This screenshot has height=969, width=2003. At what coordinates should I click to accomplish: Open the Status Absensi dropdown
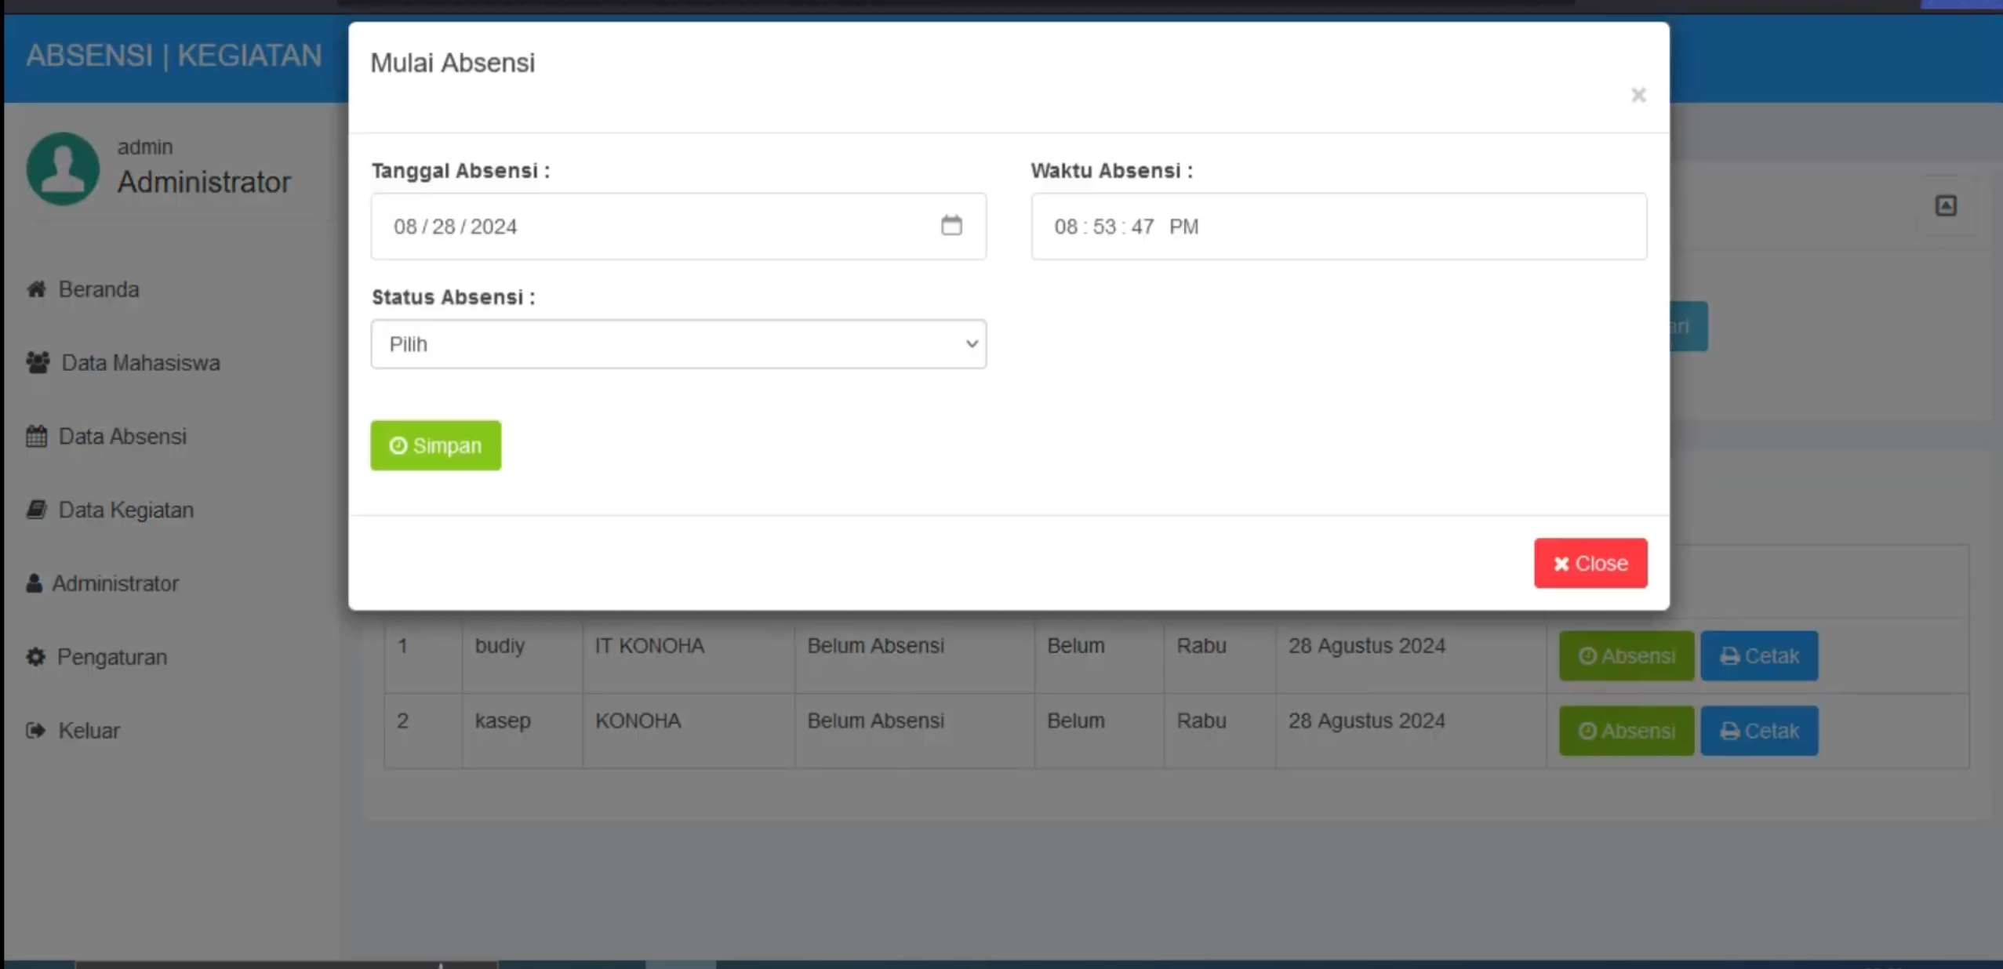click(x=678, y=344)
